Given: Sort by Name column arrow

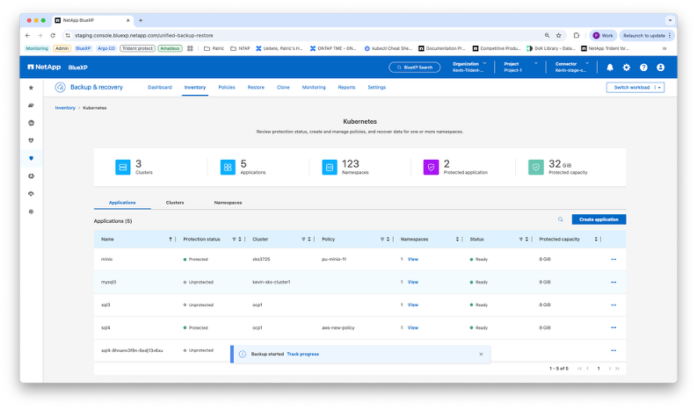Looking at the screenshot, I should [x=171, y=240].
